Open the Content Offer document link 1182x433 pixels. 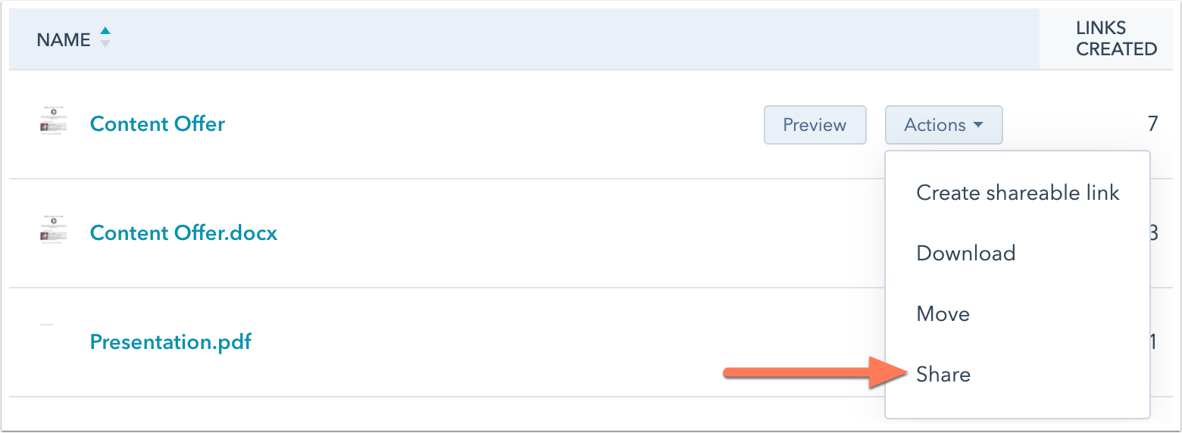tap(158, 124)
